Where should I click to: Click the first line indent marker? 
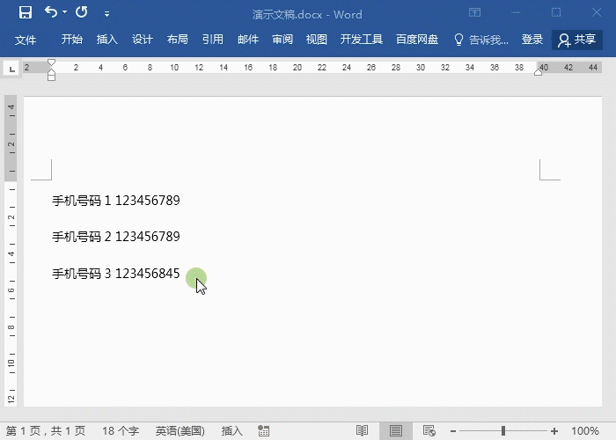(x=51, y=62)
